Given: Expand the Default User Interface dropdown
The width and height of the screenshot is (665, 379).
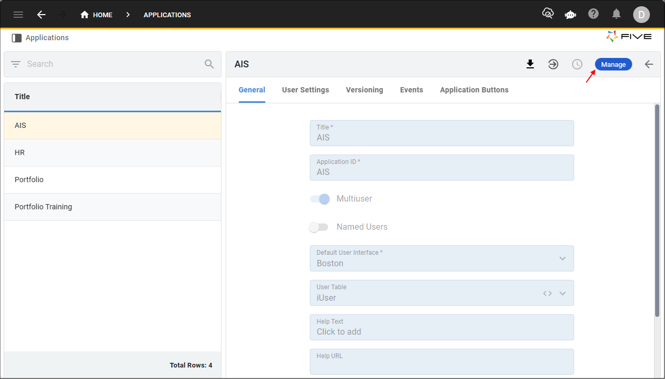Looking at the screenshot, I should [563, 258].
